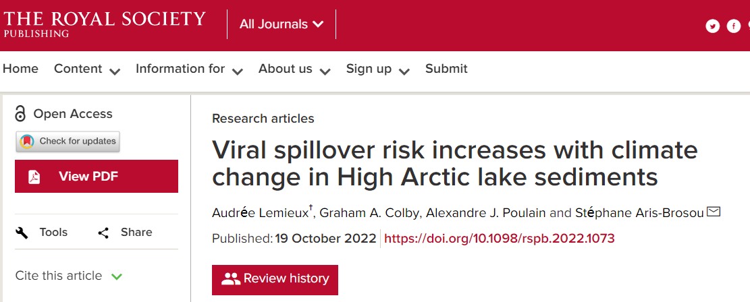Open the About us menu
Screen dimensions: 750x302
tap(294, 69)
